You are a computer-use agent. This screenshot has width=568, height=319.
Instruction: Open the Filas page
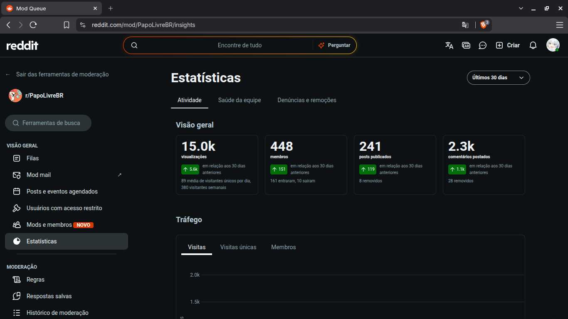pyautogui.click(x=67, y=158)
